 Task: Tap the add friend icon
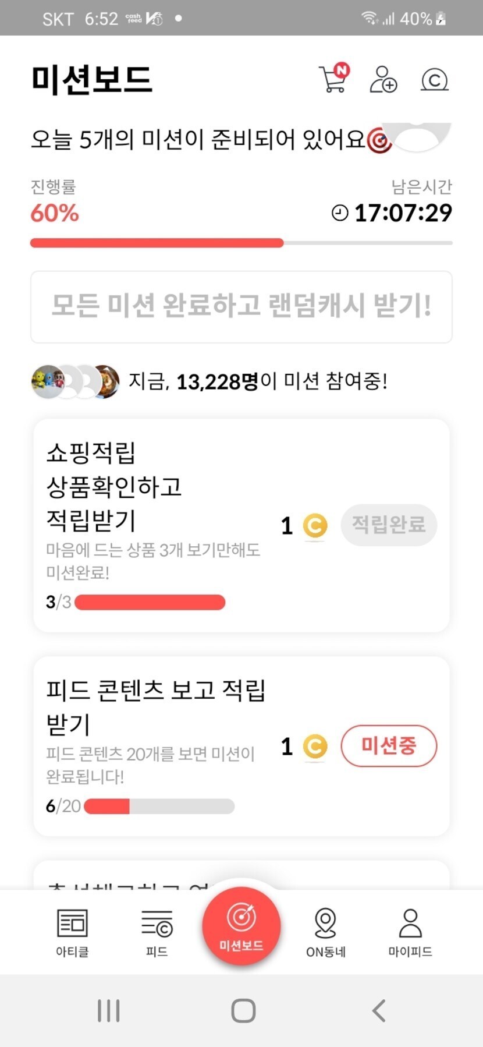tap(383, 79)
